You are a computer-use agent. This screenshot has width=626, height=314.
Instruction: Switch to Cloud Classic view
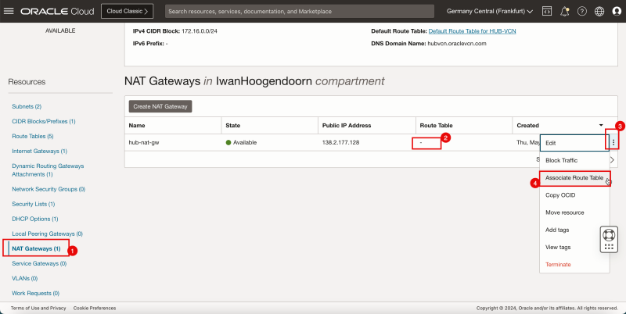(128, 12)
